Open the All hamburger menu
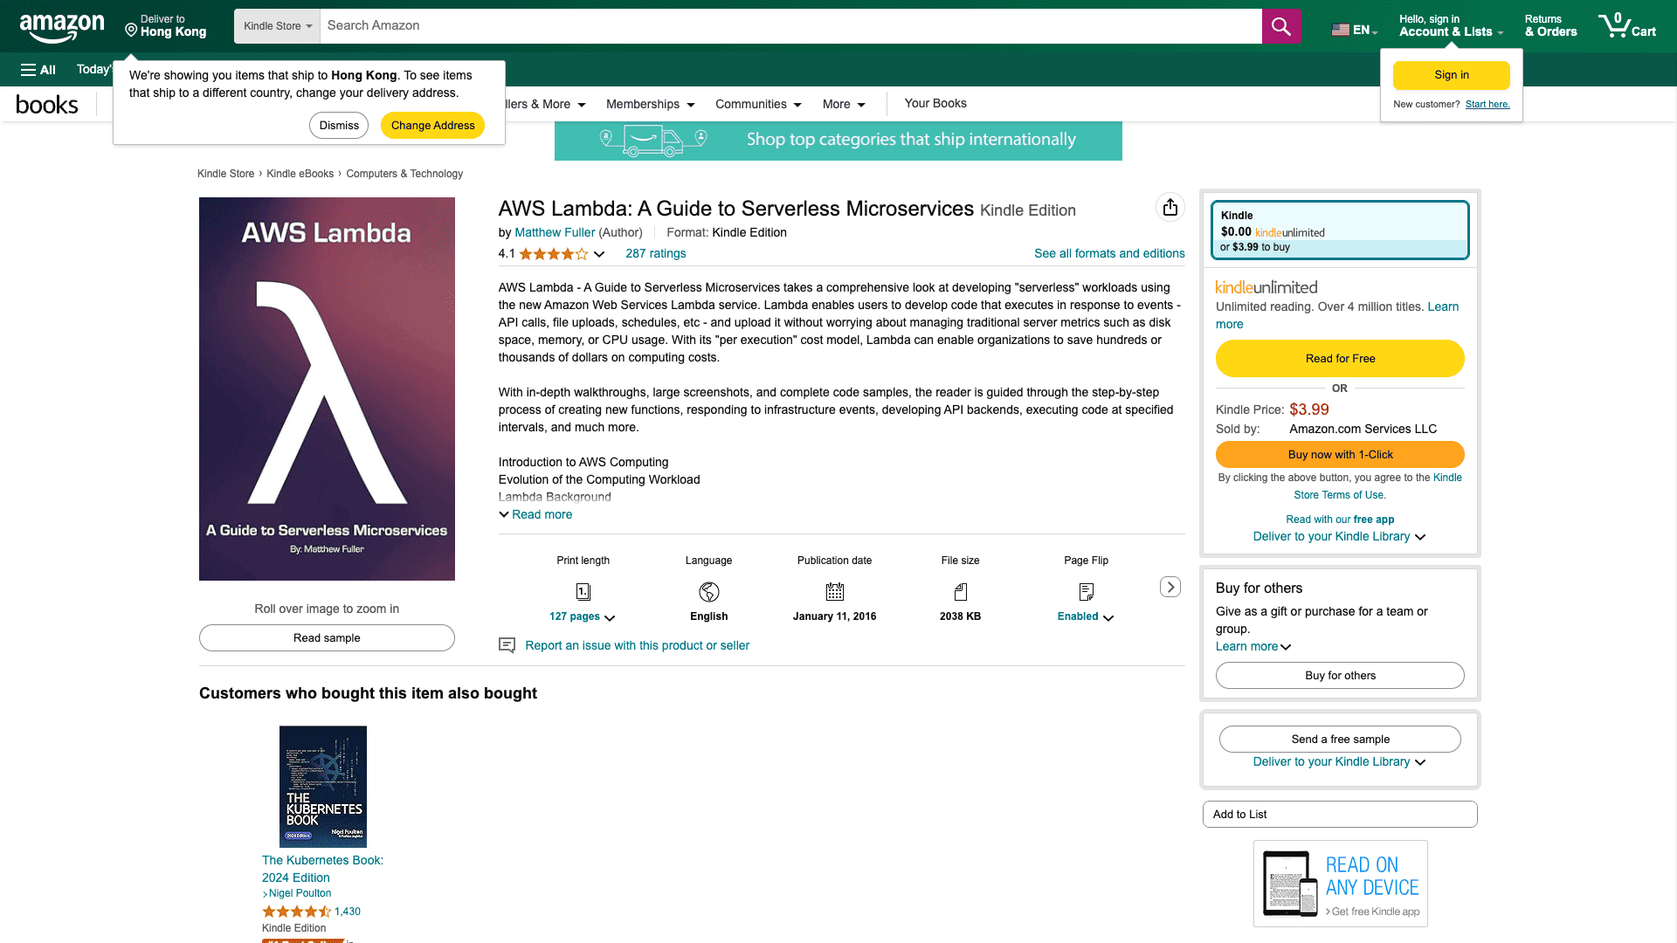The width and height of the screenshot is (1677, 943). (38, 70)
